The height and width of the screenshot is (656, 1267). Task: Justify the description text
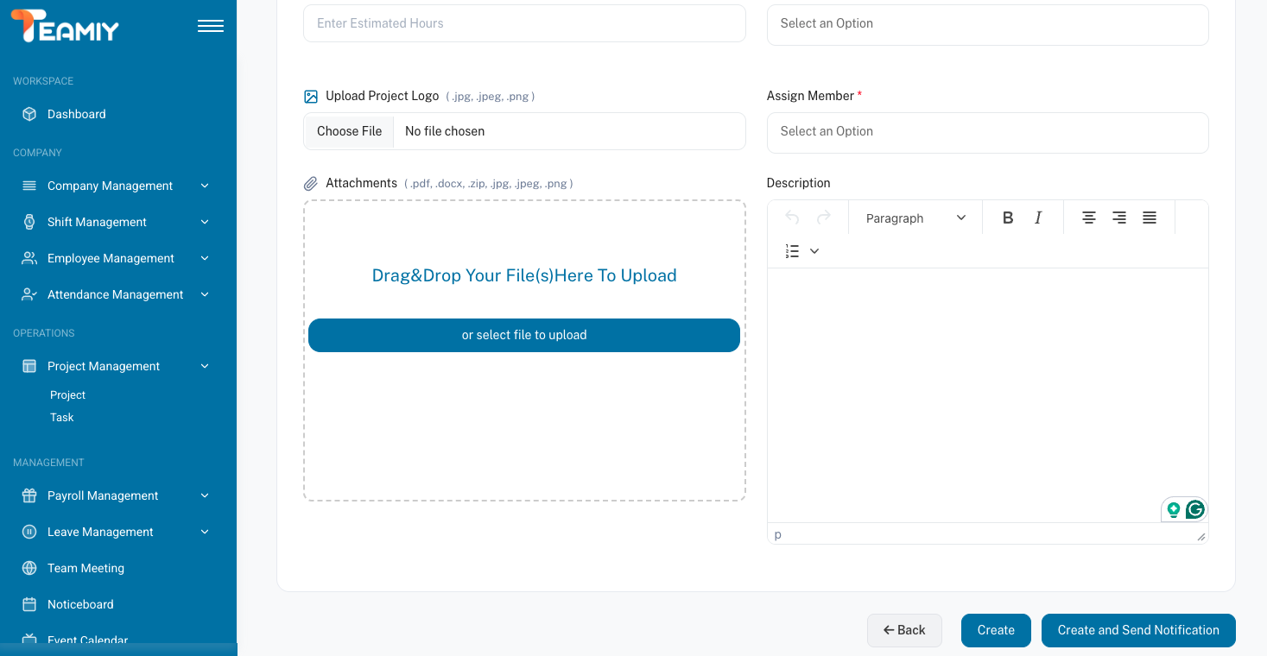pyautogui.click(x=1150, y=218)
